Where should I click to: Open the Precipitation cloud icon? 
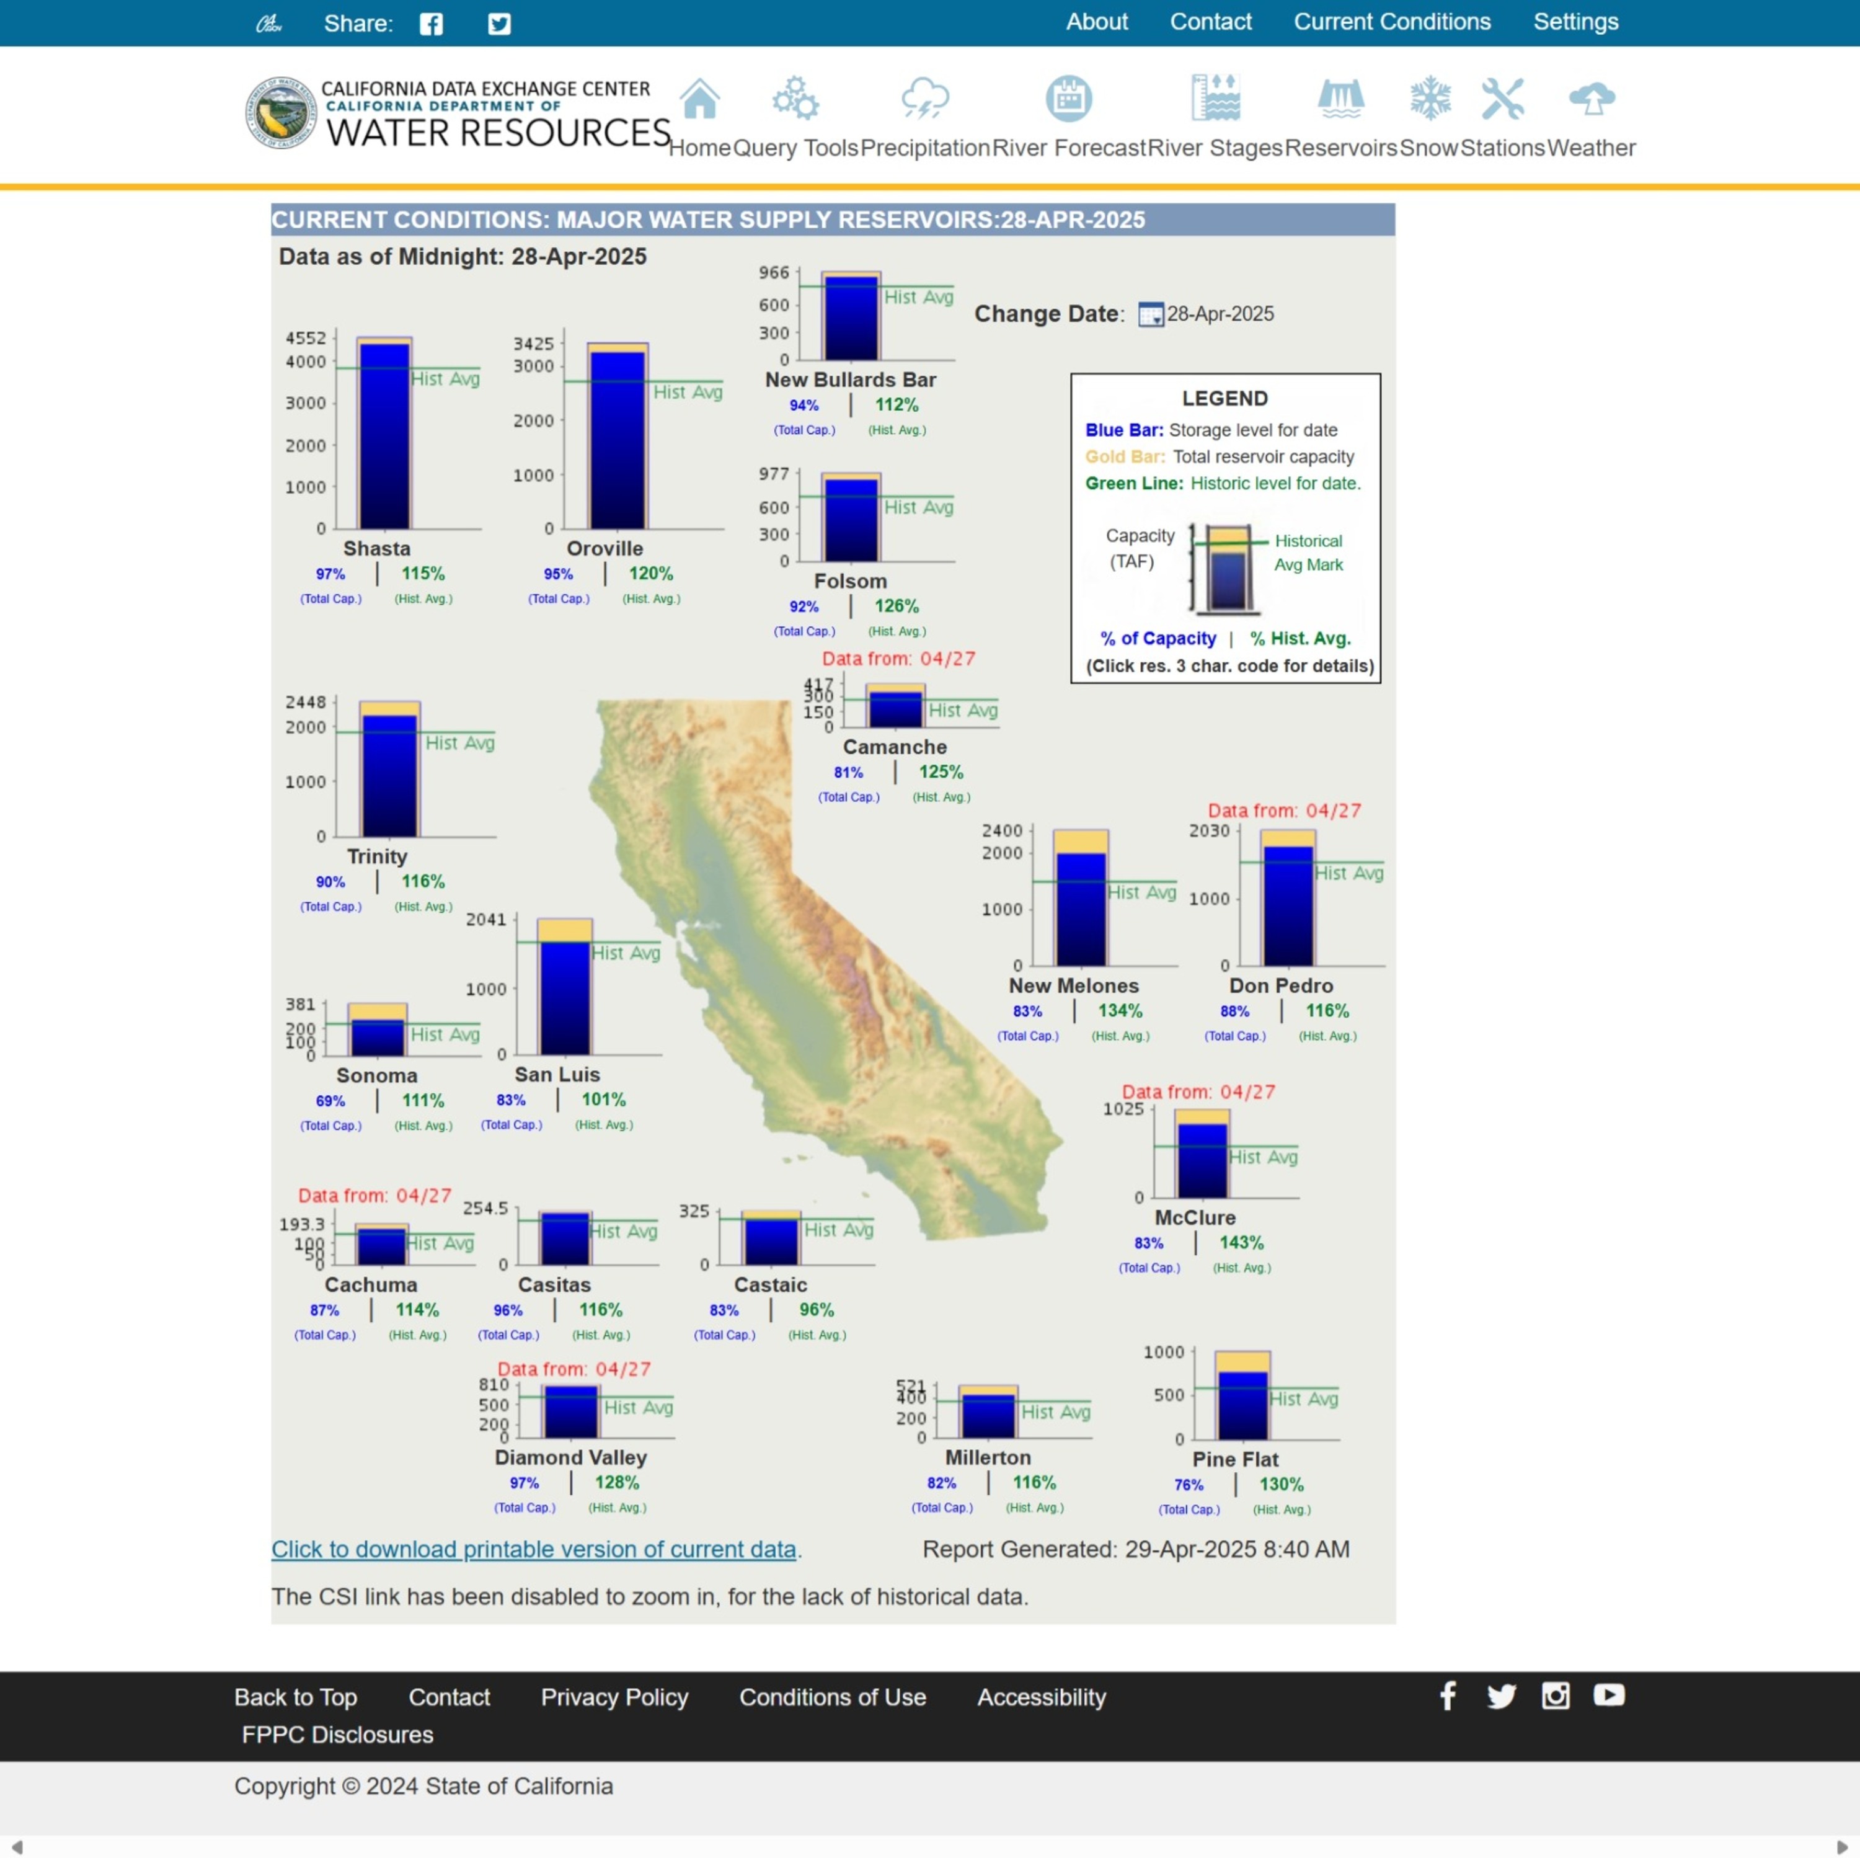(924, 98)
